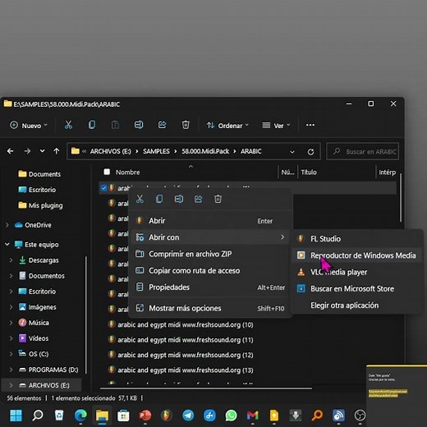Screen dimensions: 427x427
Task: Sort by the Nombre column header
Action: click(127, 172)
